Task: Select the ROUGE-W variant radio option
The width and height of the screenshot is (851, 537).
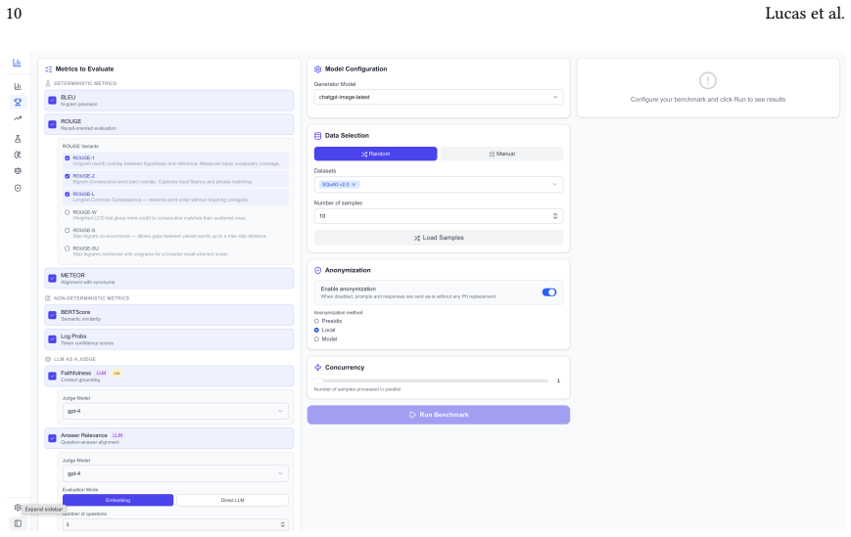Action: pyautogui.click(x=68, y=212)
